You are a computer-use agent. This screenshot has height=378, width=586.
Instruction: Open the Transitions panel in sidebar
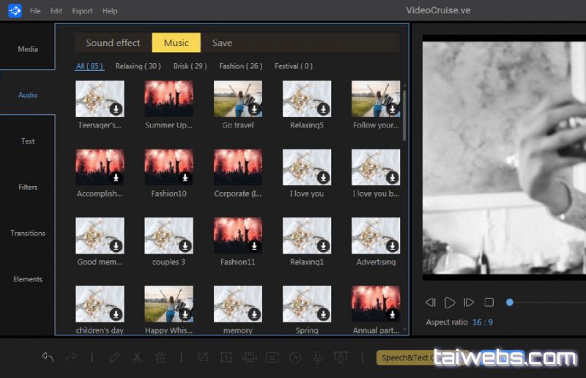coord(28,233)
